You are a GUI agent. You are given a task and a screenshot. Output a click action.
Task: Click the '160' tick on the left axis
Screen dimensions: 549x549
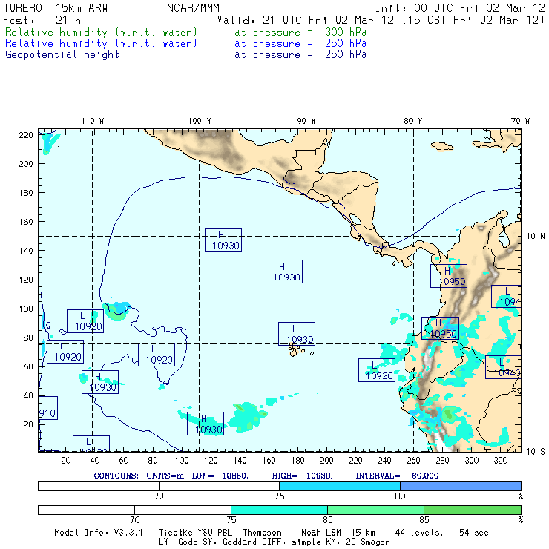click(26, 222)
